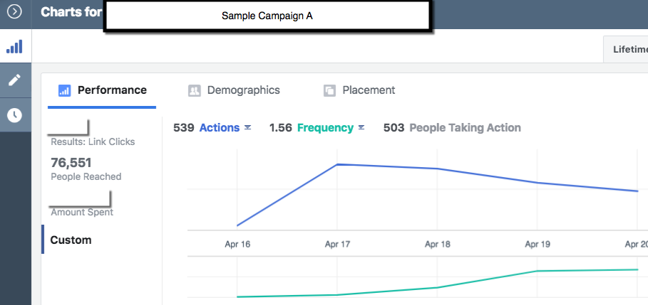Select the pencil edit icon
The height and width of the screenshot is (305, 648).
click(14, 80)
